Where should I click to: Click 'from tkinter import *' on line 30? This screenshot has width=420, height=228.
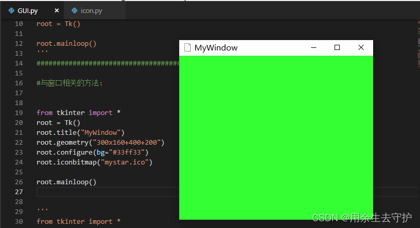point(79,222)
